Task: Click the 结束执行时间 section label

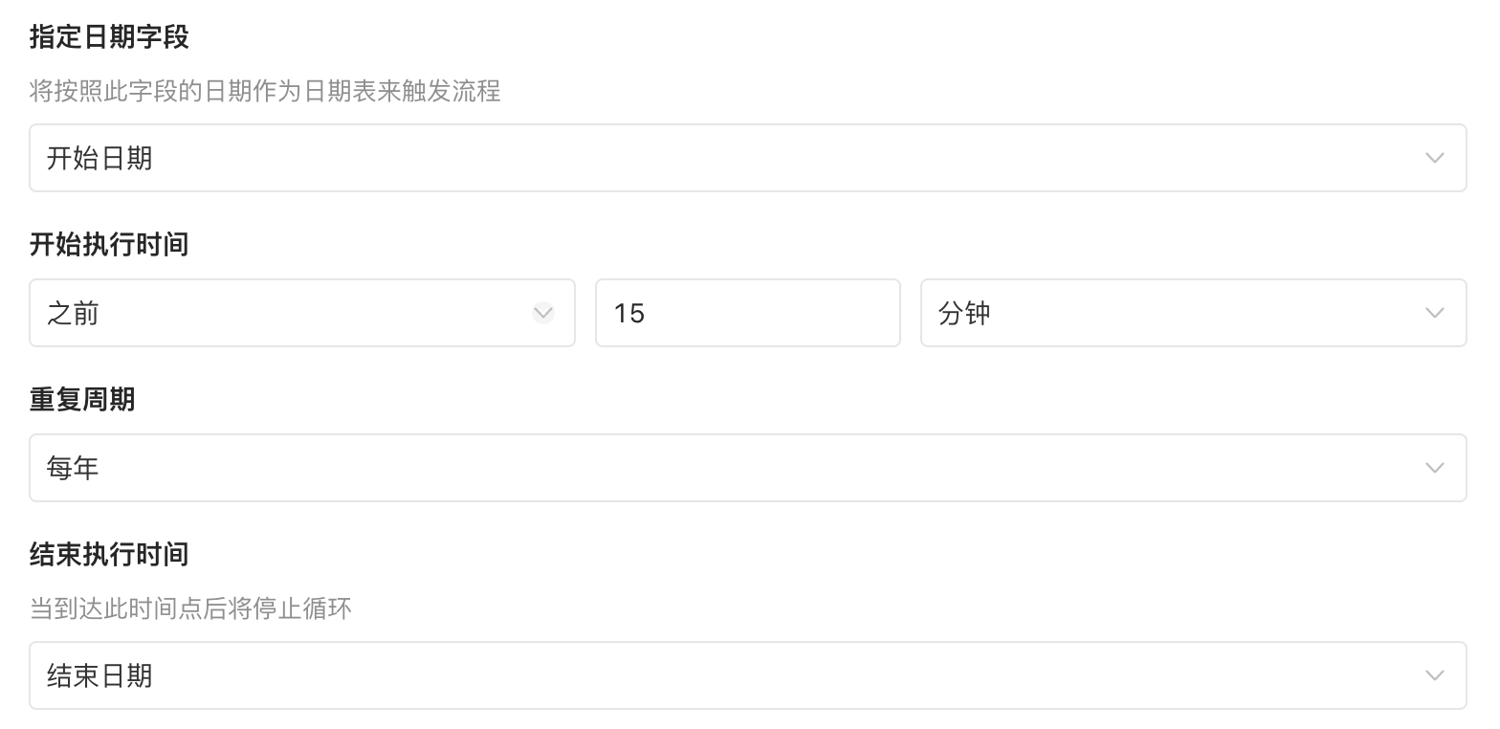Action: [109, 555]
